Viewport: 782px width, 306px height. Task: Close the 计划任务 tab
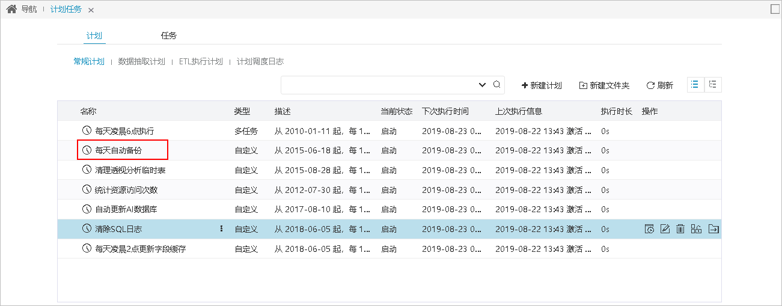point(91,10)
